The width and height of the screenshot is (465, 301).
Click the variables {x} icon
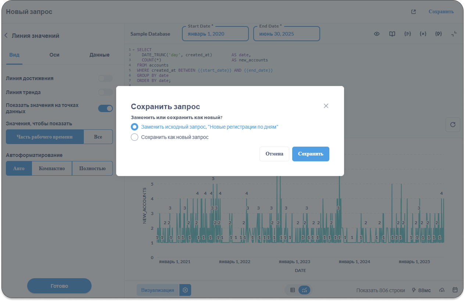click(423, 34)
